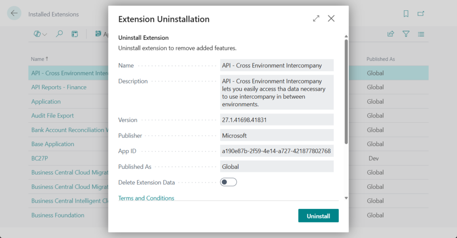Click the share icon in toolbar
The height and width of the screenshot is (238, 457).
[x=391, y=34]
